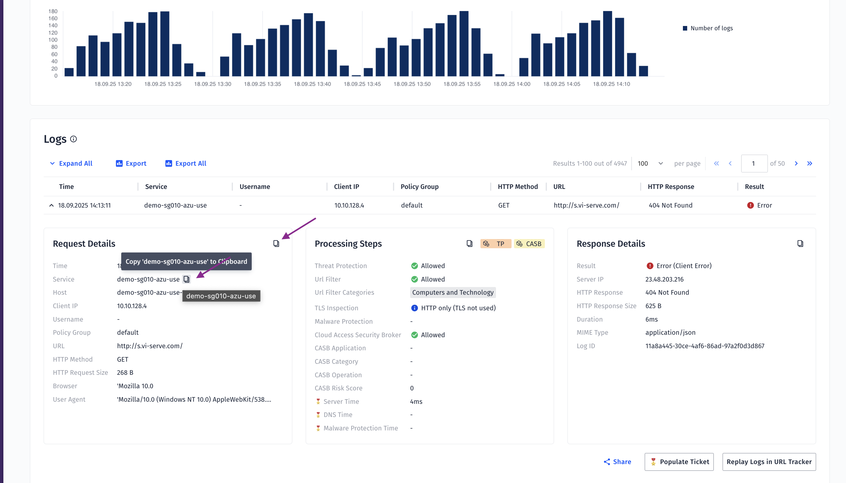Click the Share link

pos(617,462)
